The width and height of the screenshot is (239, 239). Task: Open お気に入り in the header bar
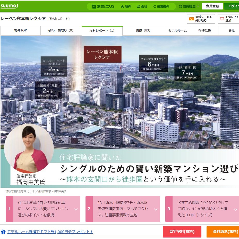103,6
